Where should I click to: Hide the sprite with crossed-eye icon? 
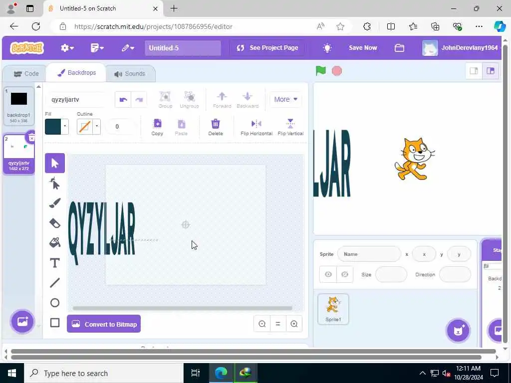344,274
